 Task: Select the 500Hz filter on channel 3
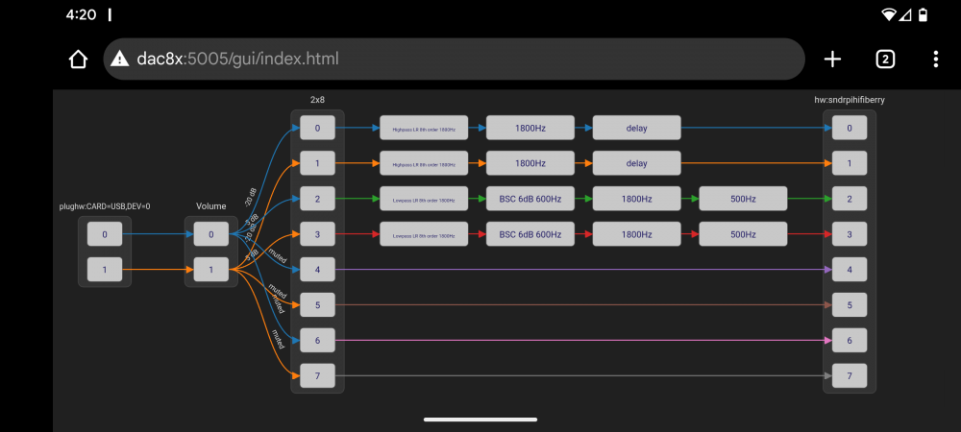coord(743,234)
